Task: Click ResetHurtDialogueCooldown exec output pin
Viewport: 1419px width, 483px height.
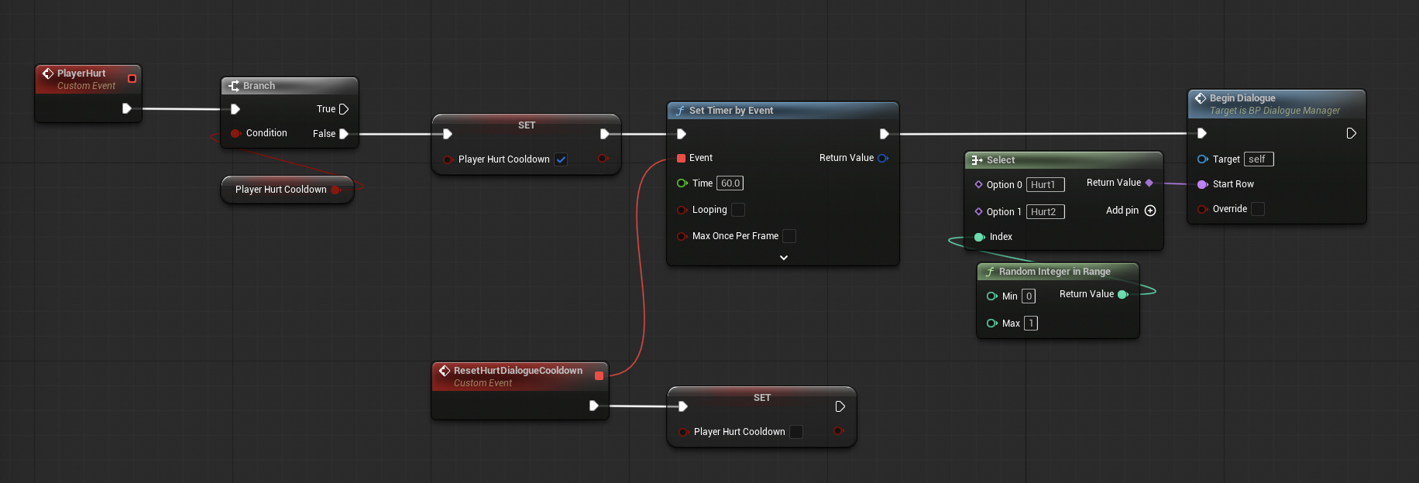Action: pos(593,406)
